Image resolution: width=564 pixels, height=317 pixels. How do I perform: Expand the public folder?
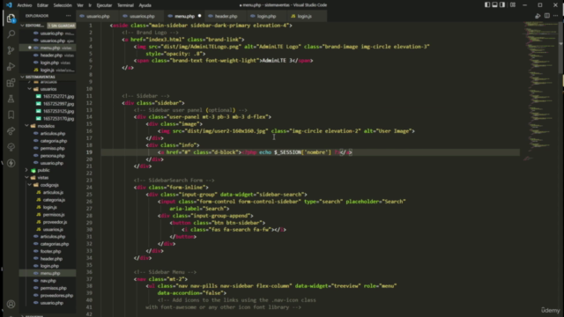click(x=26, y=170)
